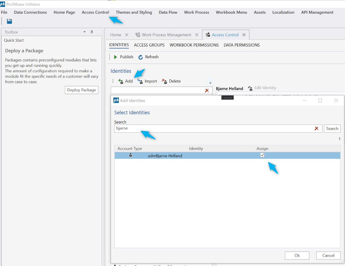Open the Toolbox panel dropdown arrow
Image resolution: width=345 pixels, height=266 pixels.
pyautogui.click(x=85, y=32)
